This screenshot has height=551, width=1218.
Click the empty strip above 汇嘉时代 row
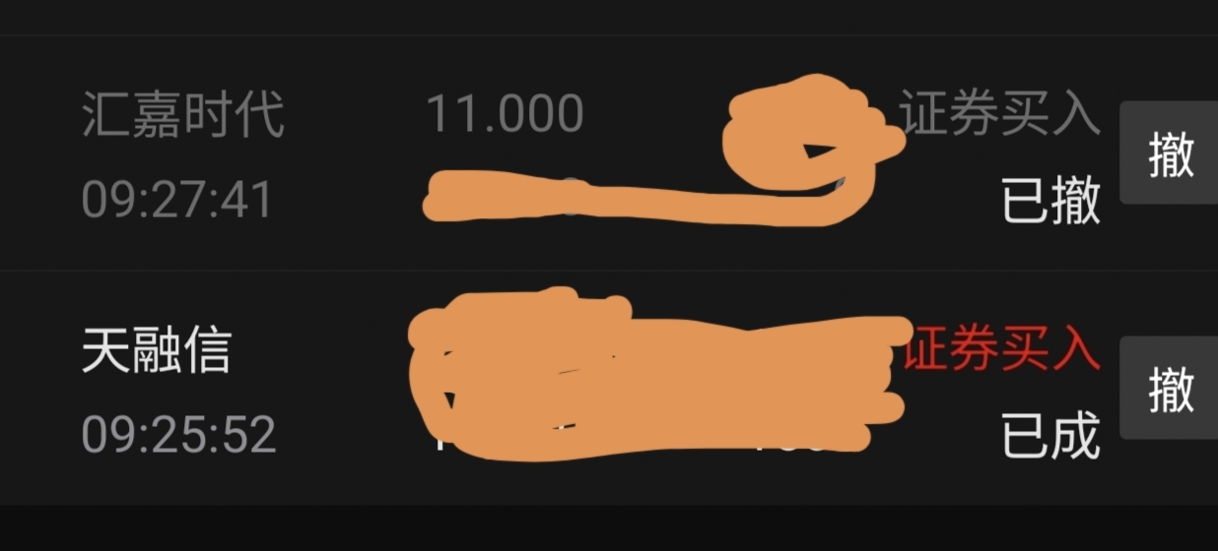(609, 17)
